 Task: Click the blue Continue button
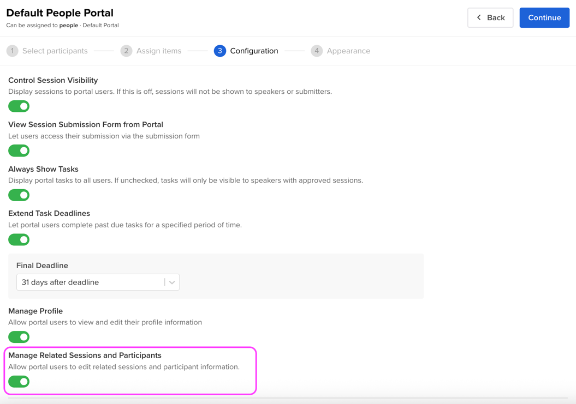pos(544,17)
